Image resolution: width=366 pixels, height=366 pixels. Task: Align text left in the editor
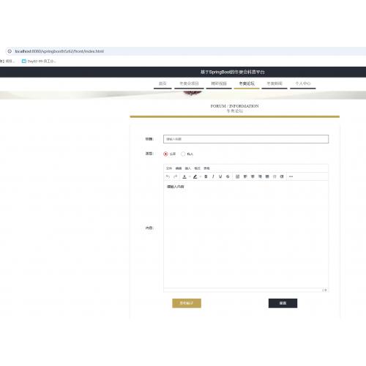(x=245, y=176)
